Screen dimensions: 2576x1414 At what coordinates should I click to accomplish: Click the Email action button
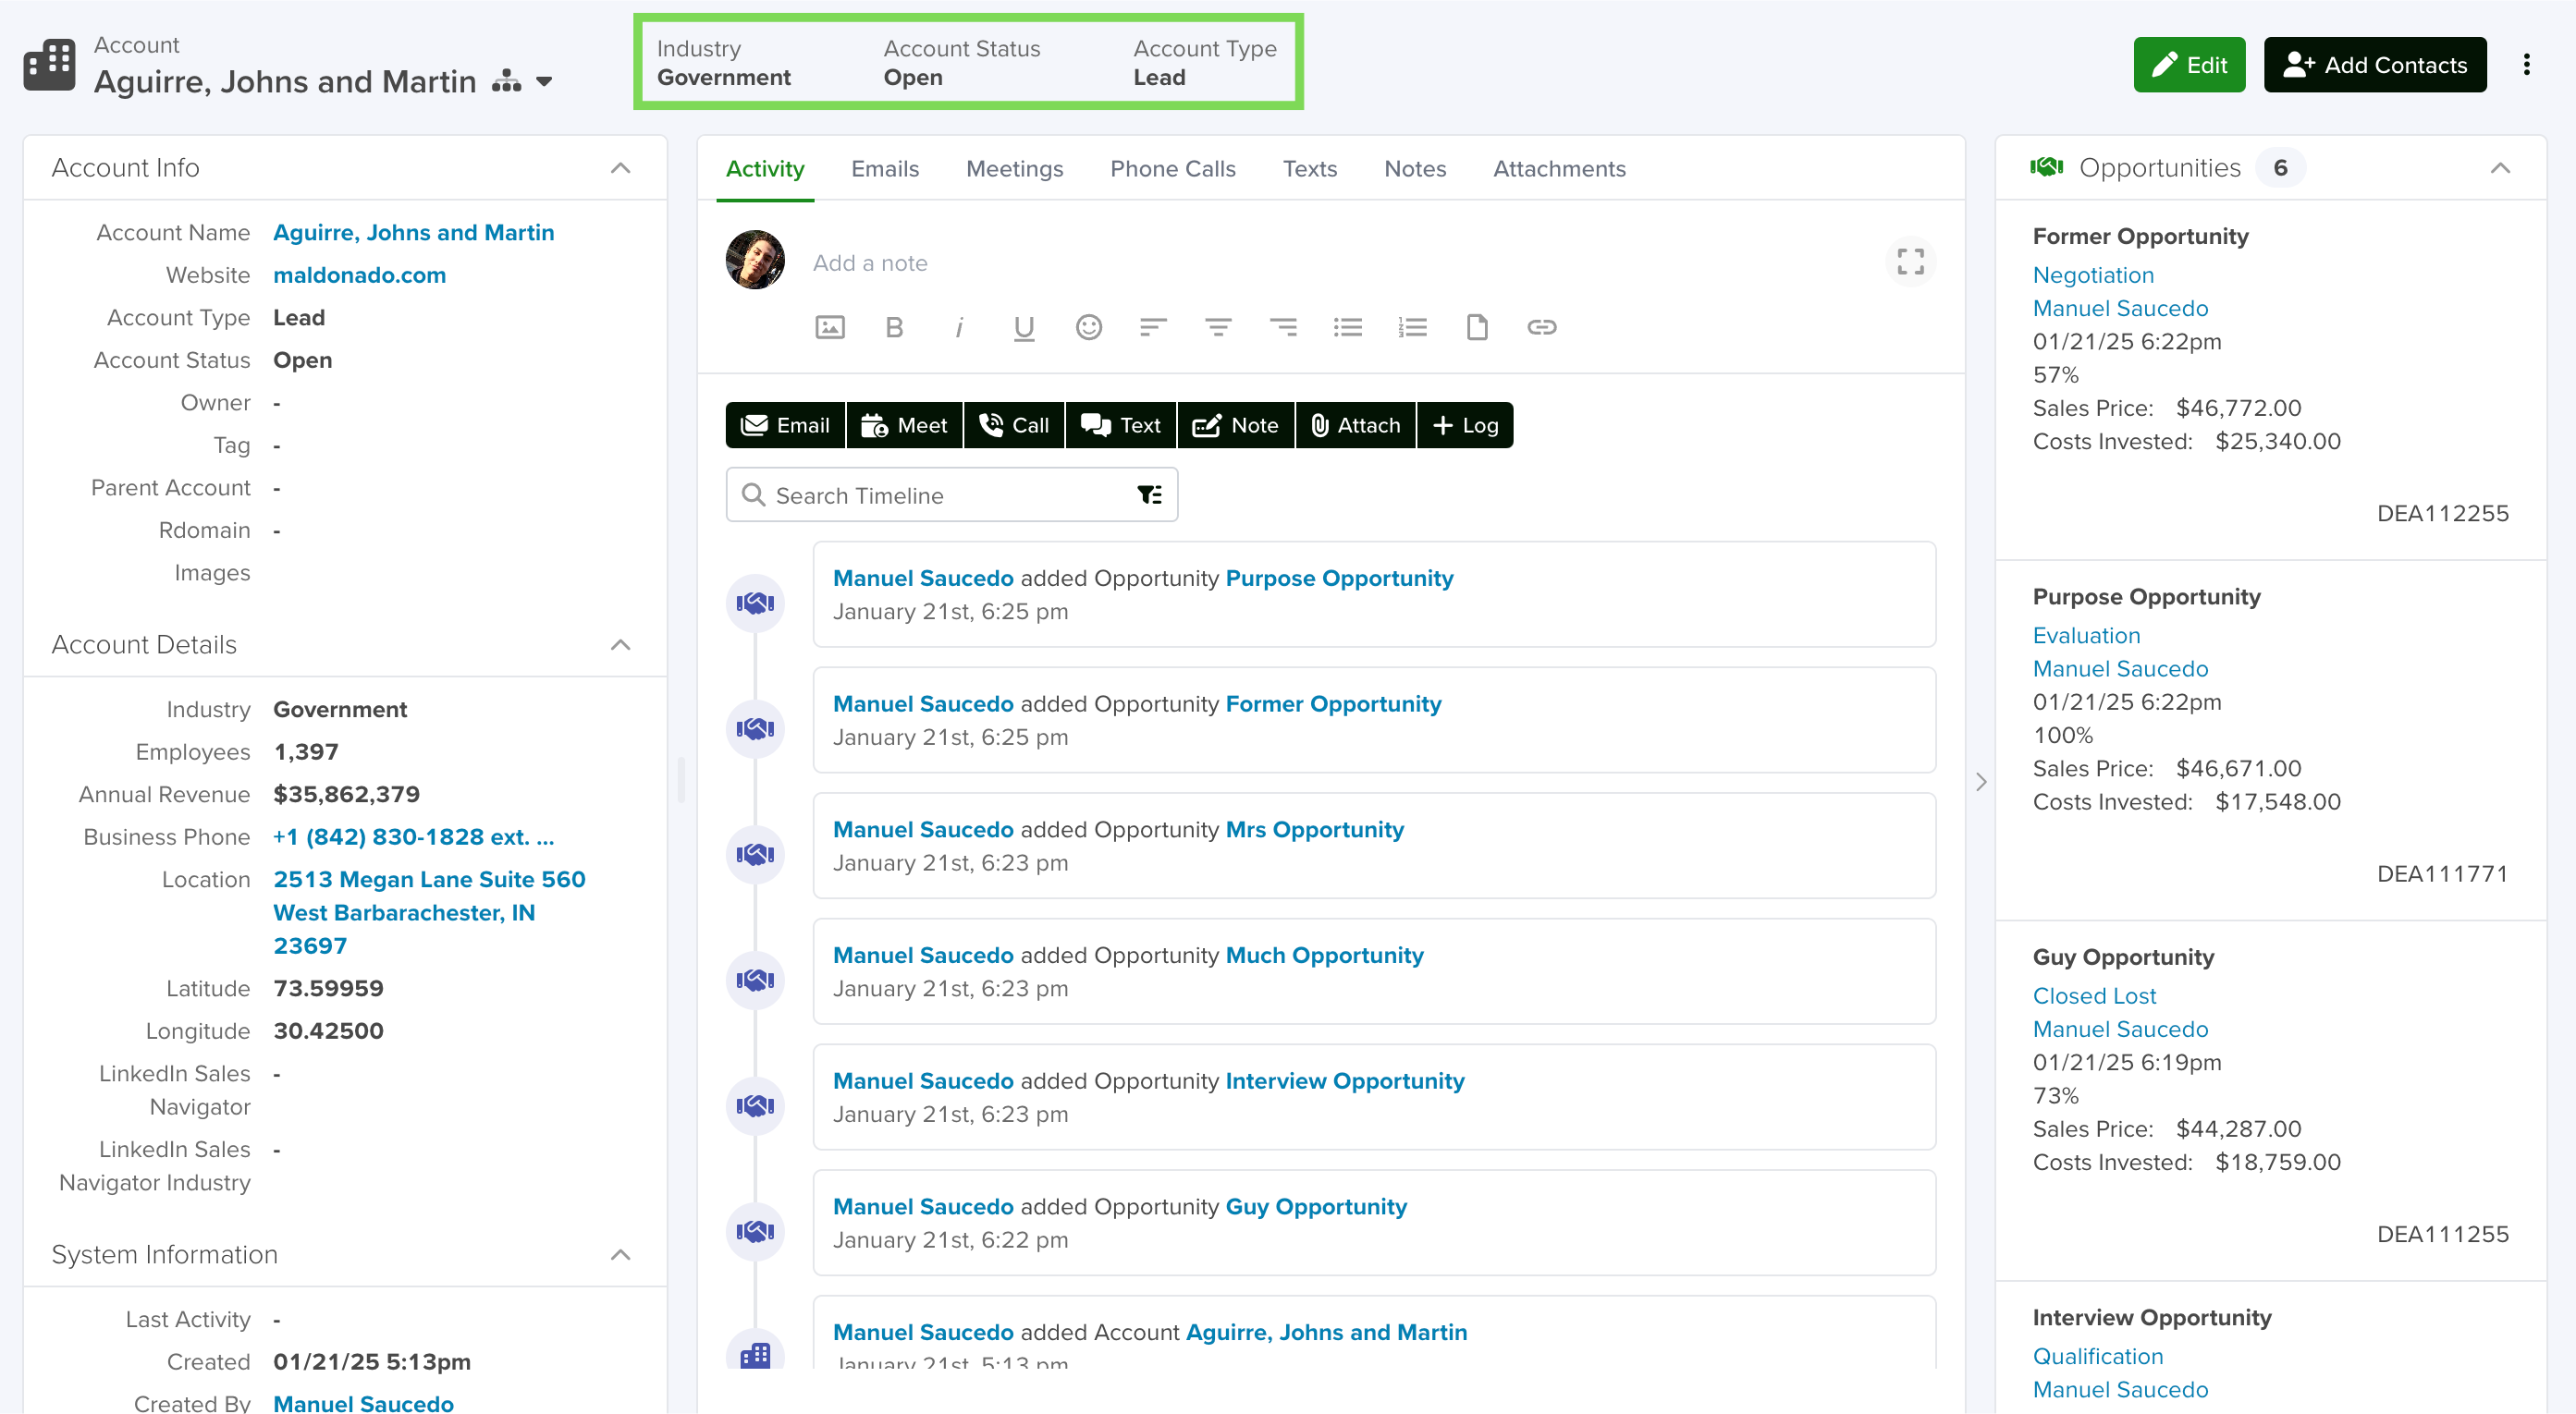(x=785, y=426)
